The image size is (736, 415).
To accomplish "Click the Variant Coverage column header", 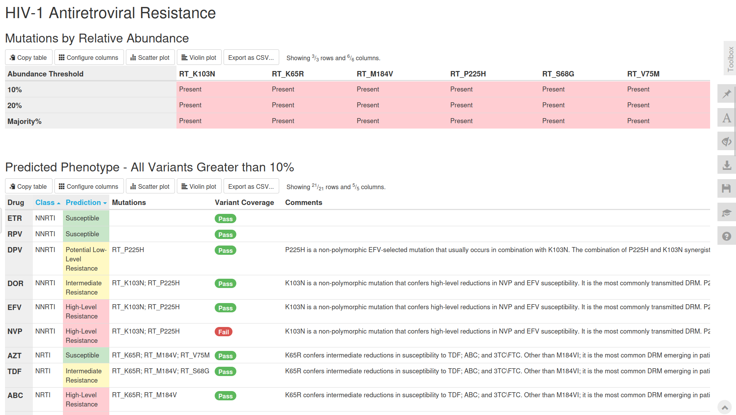I will (244, 203).
